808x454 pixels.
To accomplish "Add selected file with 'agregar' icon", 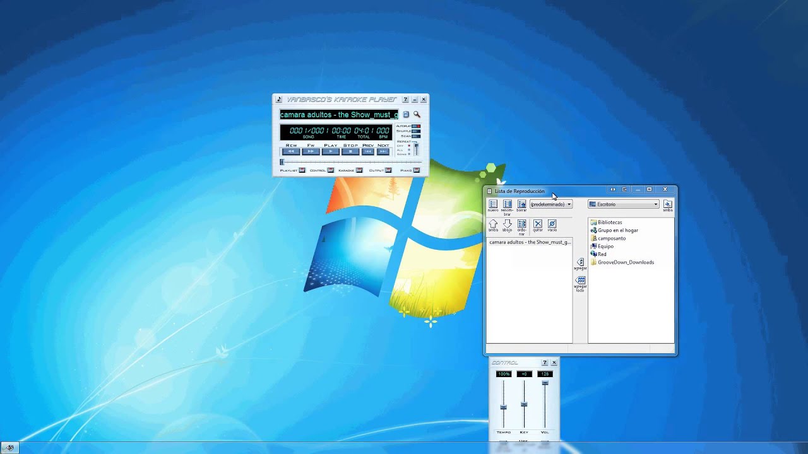I will (581, 262).
